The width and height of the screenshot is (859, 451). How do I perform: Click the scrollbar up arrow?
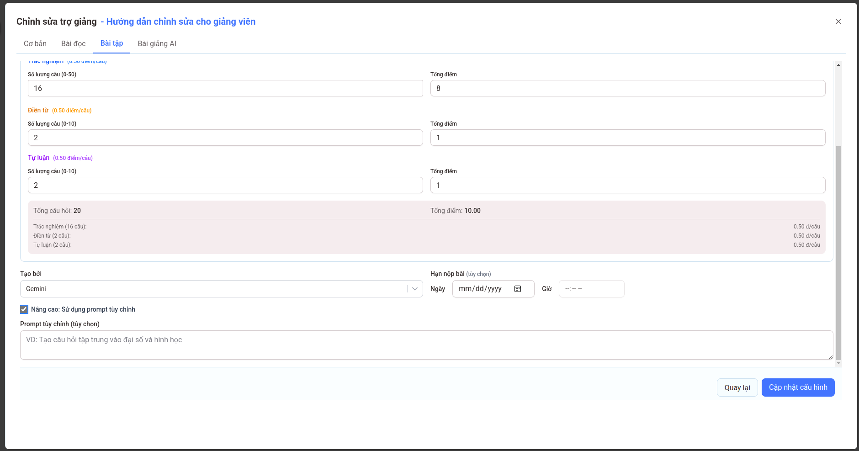pyautogui.click(x=838, y=65)
